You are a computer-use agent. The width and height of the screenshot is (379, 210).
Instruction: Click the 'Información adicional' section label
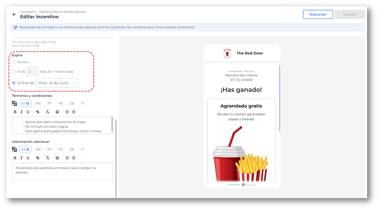click(30, 142)
